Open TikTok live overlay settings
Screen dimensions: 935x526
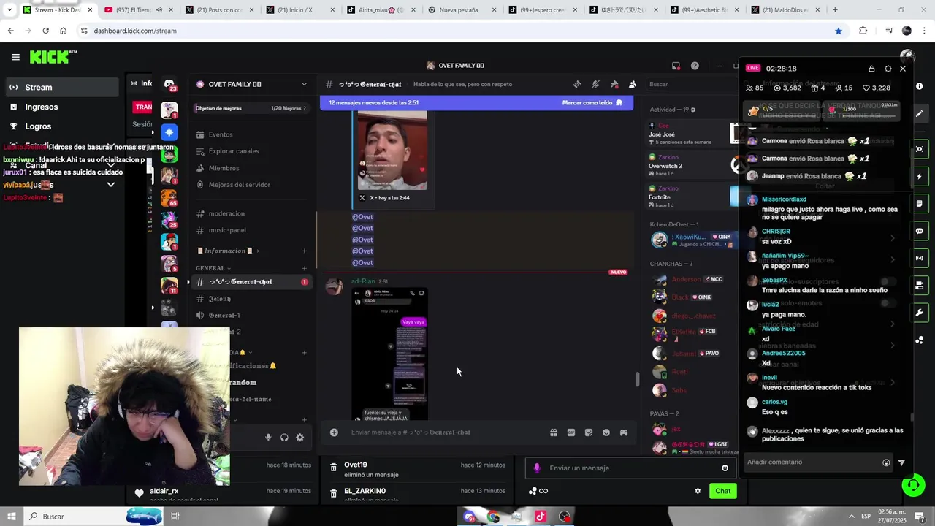click(888, 69)
